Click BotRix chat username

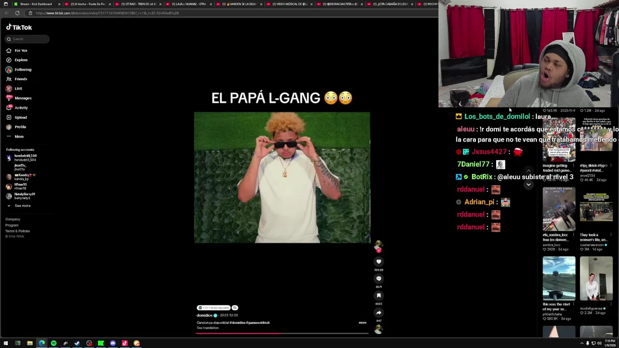[482, 177]
